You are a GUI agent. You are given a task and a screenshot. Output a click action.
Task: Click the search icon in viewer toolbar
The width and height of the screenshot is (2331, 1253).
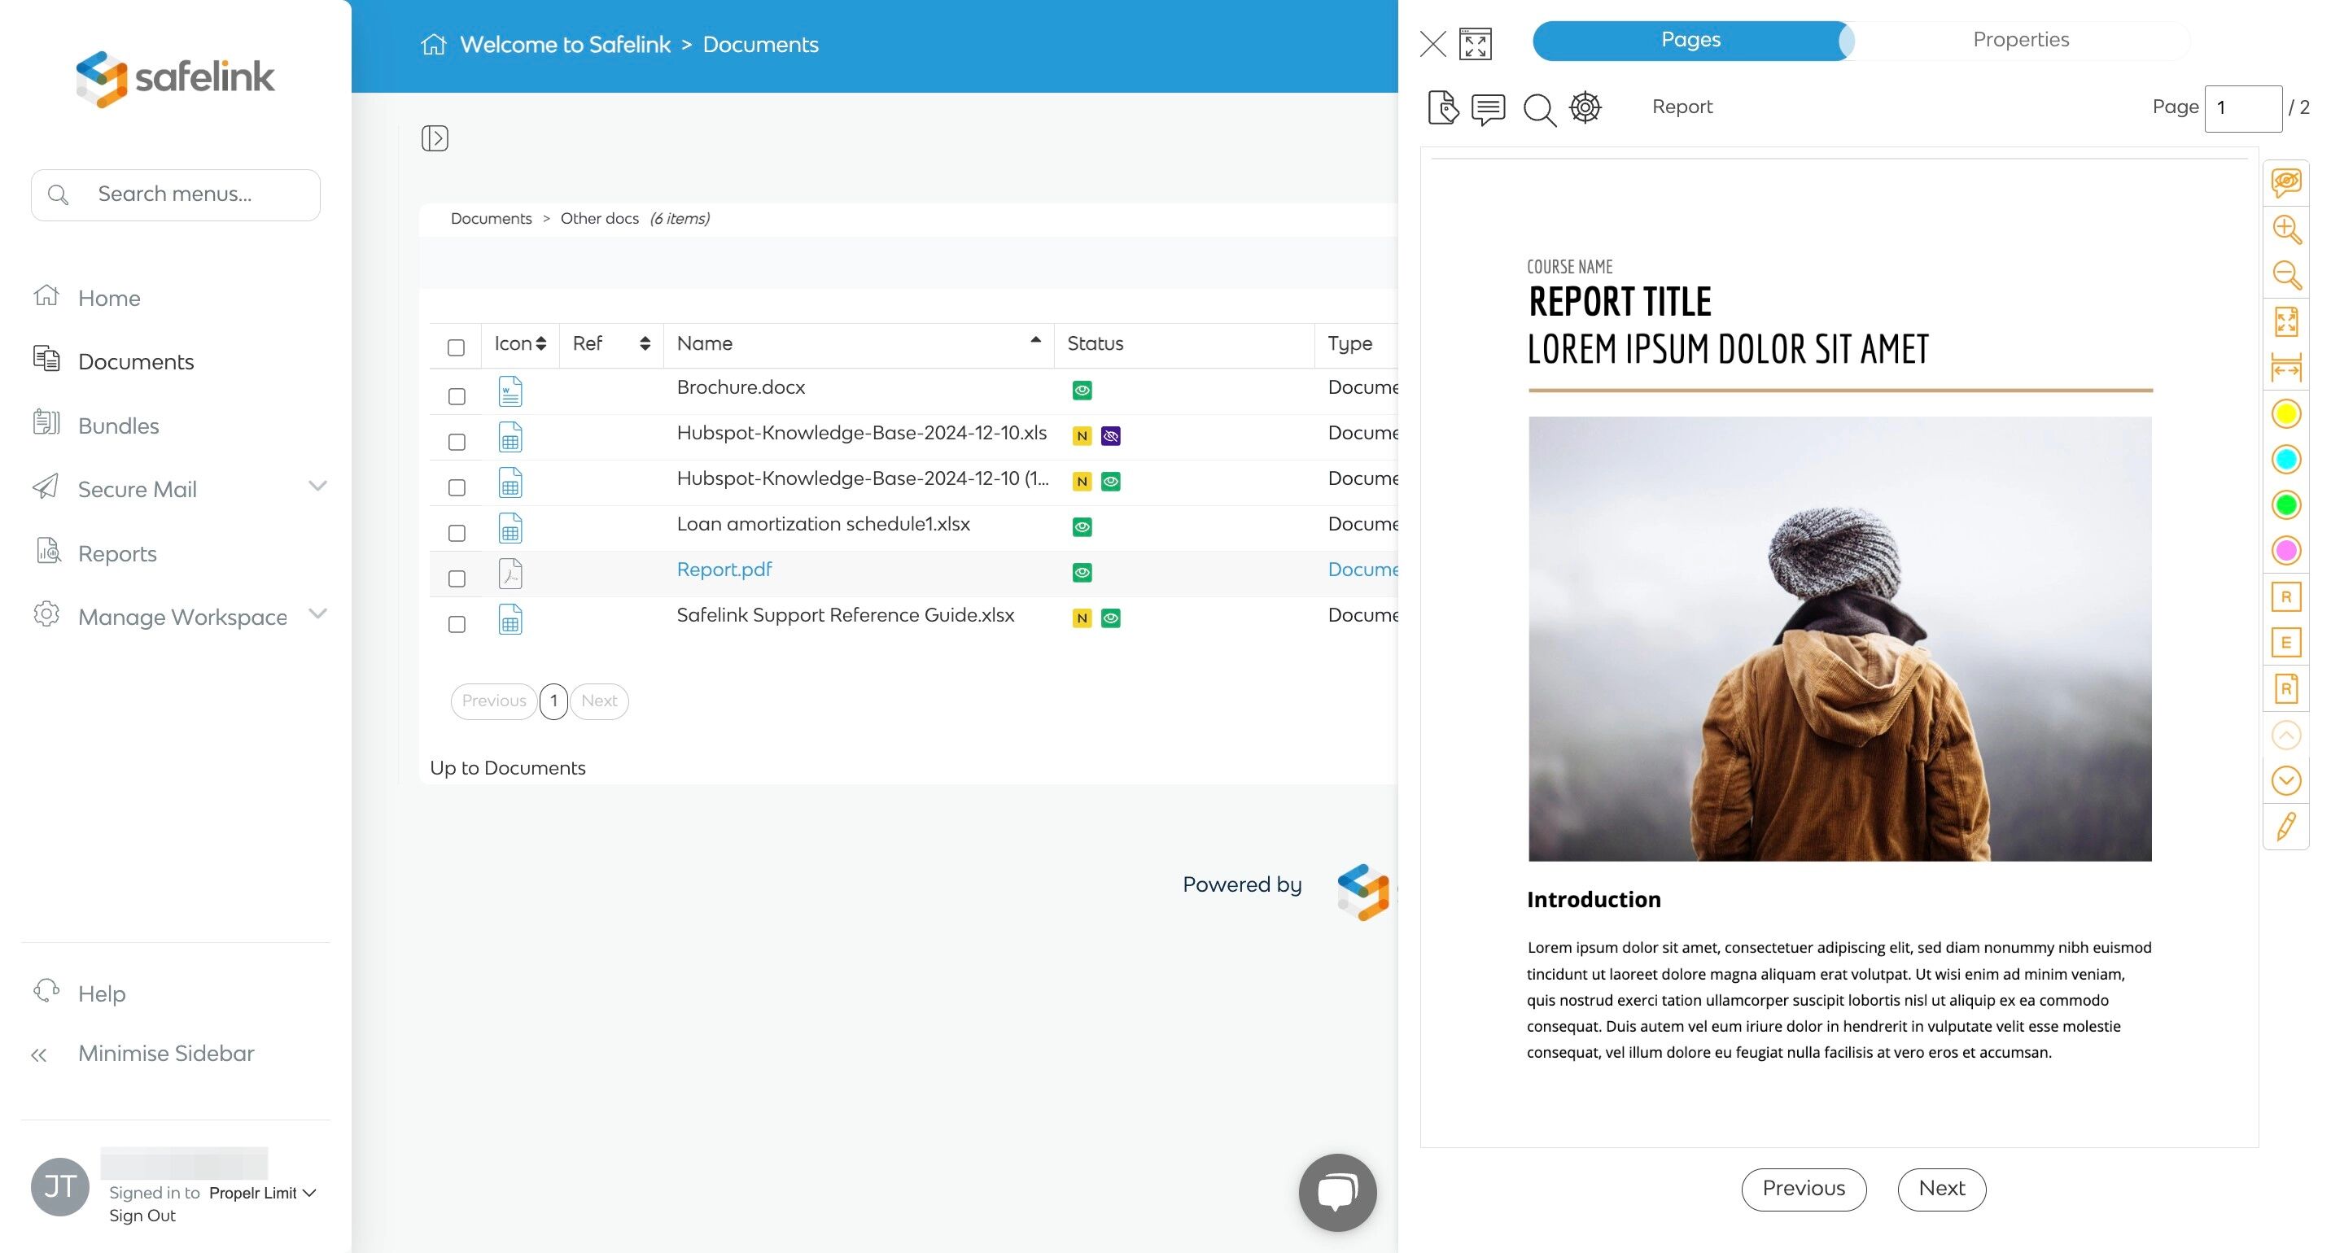coord(1538,110)
